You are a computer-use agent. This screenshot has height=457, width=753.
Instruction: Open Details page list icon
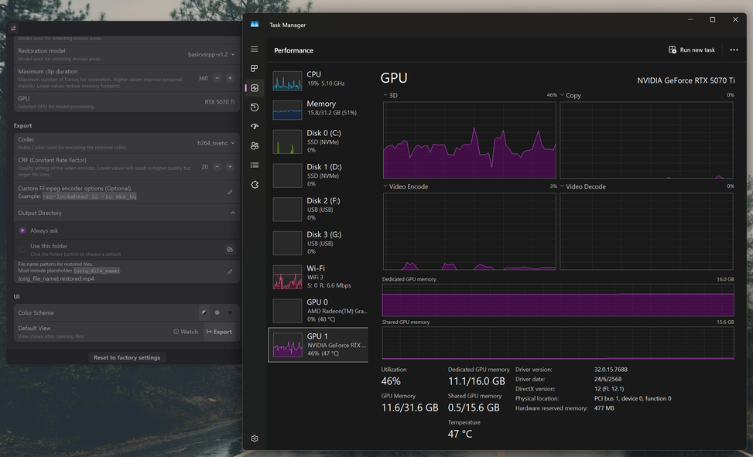(x=254, y=165)
